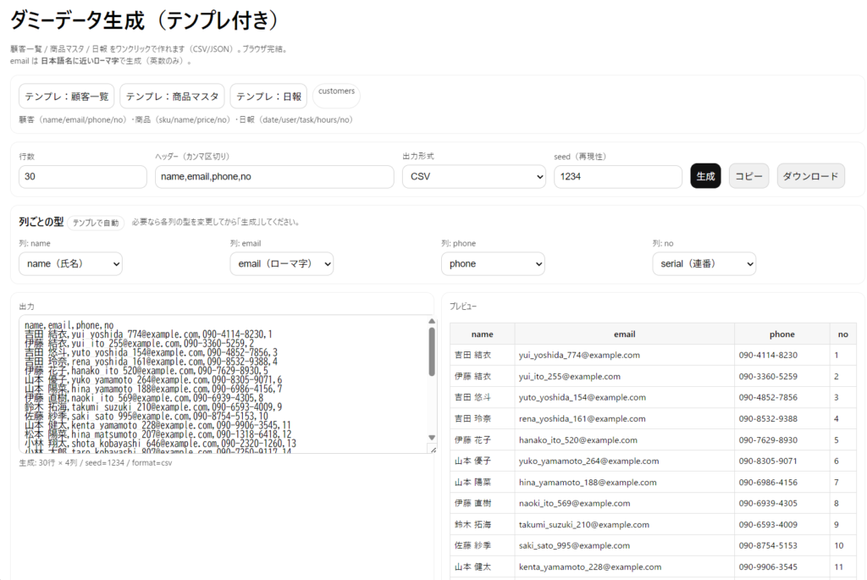Open the phone column type dropdown
867x580 pixels.
[492, 264]
